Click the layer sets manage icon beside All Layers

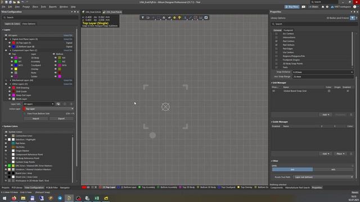(58, 104)
